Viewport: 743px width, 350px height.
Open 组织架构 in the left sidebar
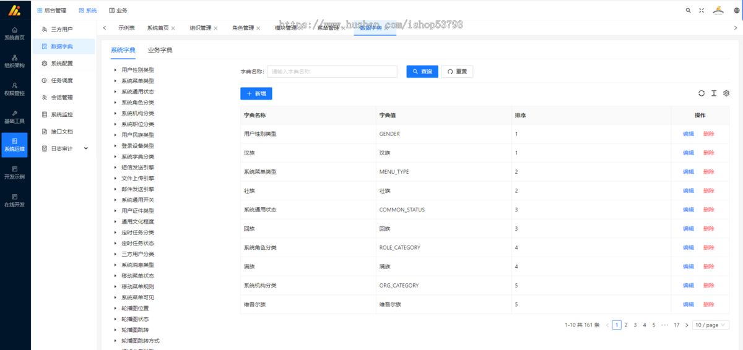point(14,61)
